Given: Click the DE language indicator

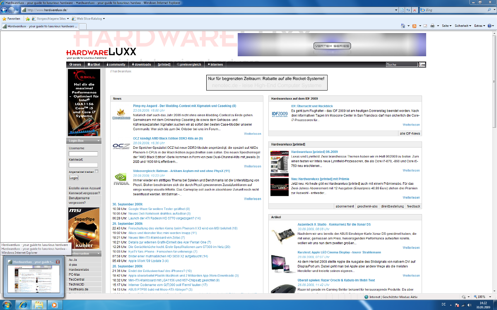Looking at the screenshot, I should click(x=444, y=304).
